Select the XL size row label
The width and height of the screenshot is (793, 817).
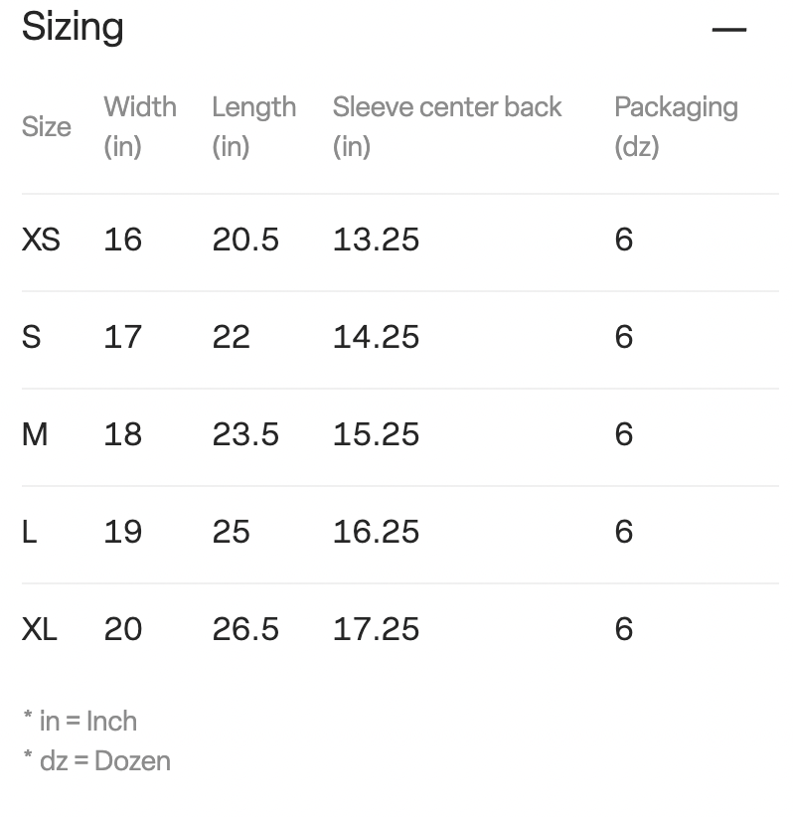(40, 629)
